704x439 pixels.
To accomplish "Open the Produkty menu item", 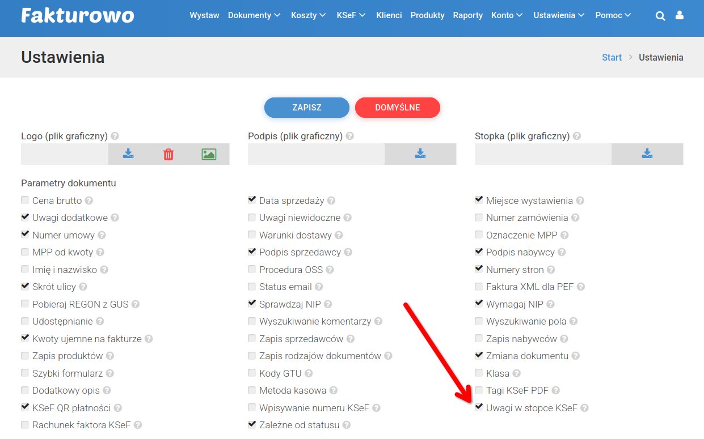I will pos(428,15).
